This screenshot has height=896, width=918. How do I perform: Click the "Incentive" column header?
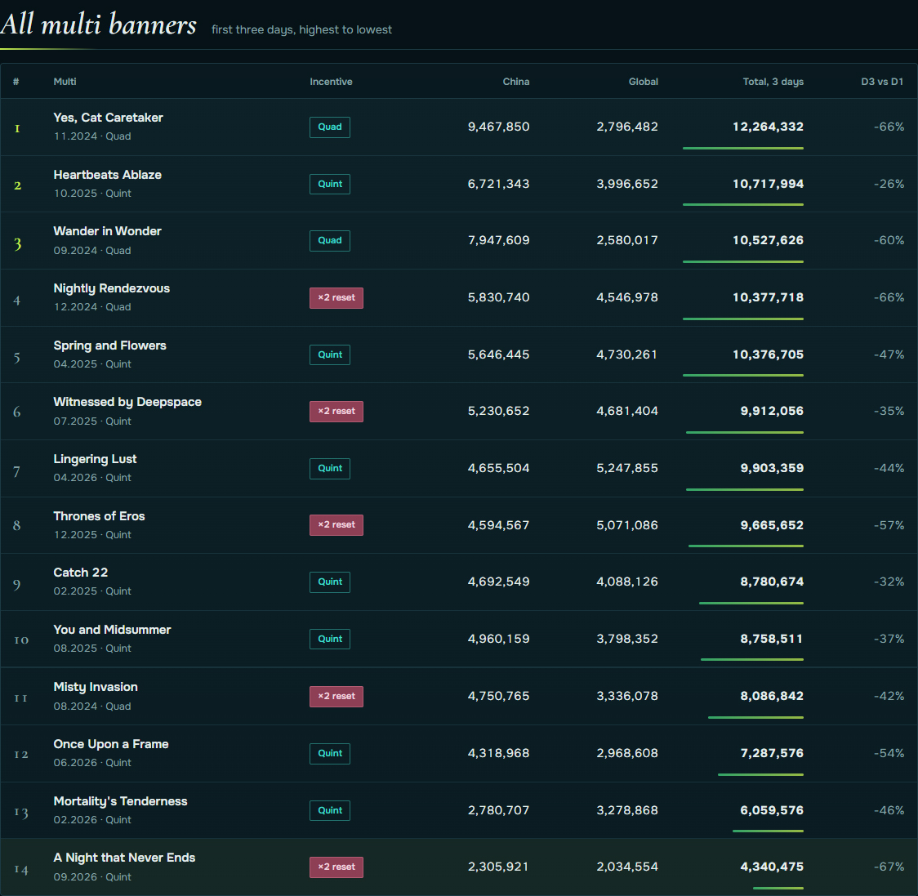(x=331, y=82)
